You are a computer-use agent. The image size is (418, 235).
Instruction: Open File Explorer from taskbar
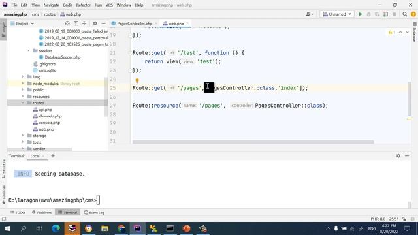(104, 228)
